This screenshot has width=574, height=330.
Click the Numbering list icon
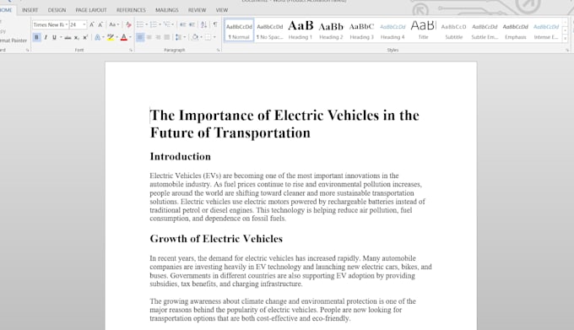154,24
